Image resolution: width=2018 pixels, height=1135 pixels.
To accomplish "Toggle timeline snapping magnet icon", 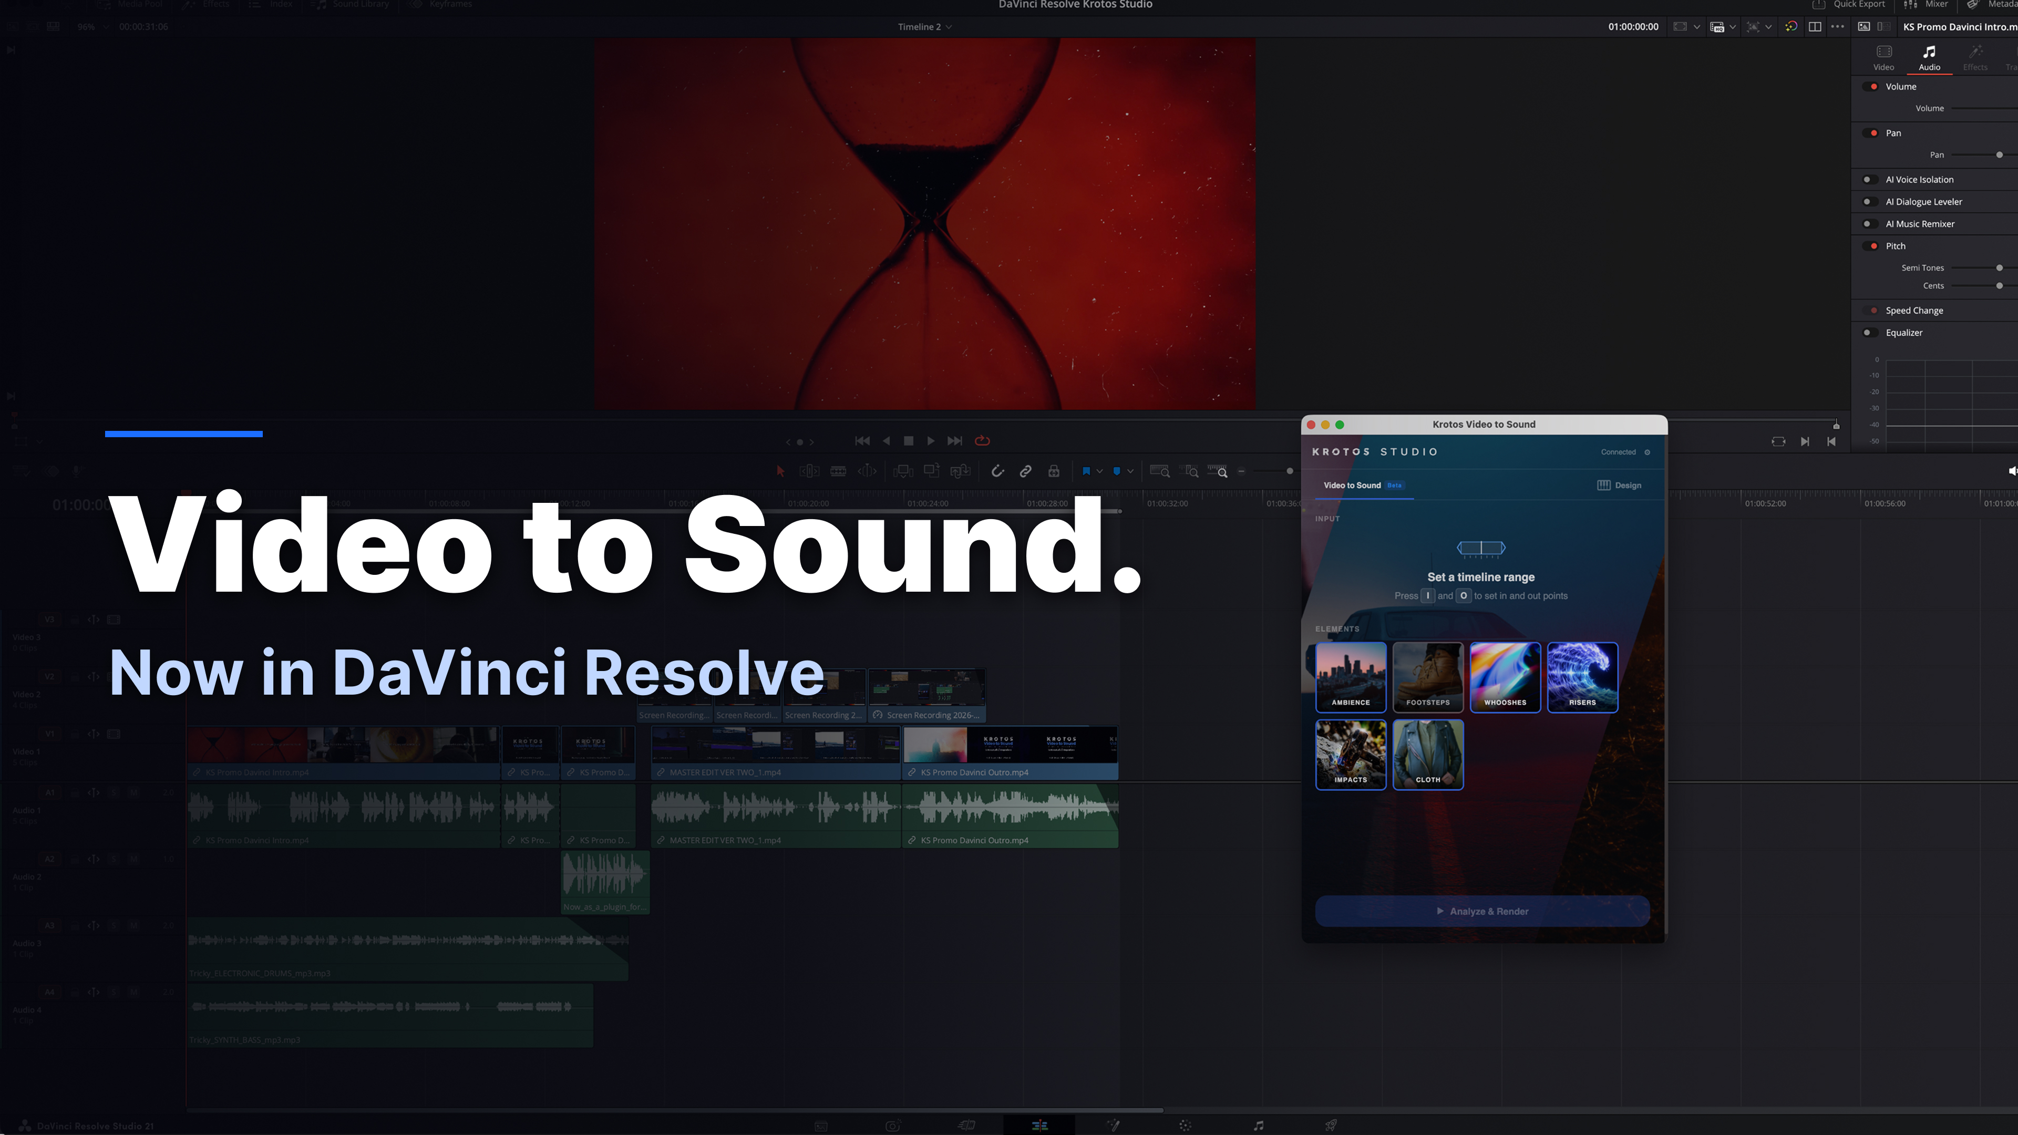I will click(997, 471).
